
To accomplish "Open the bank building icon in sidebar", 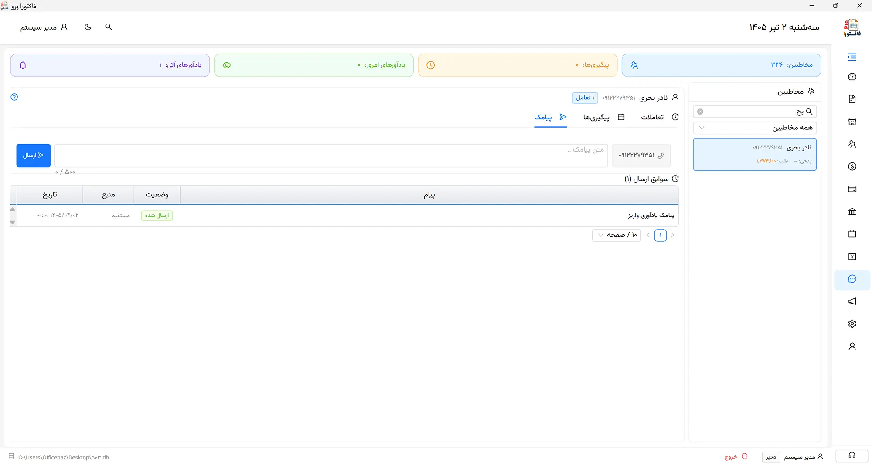I will pos(852,212).
